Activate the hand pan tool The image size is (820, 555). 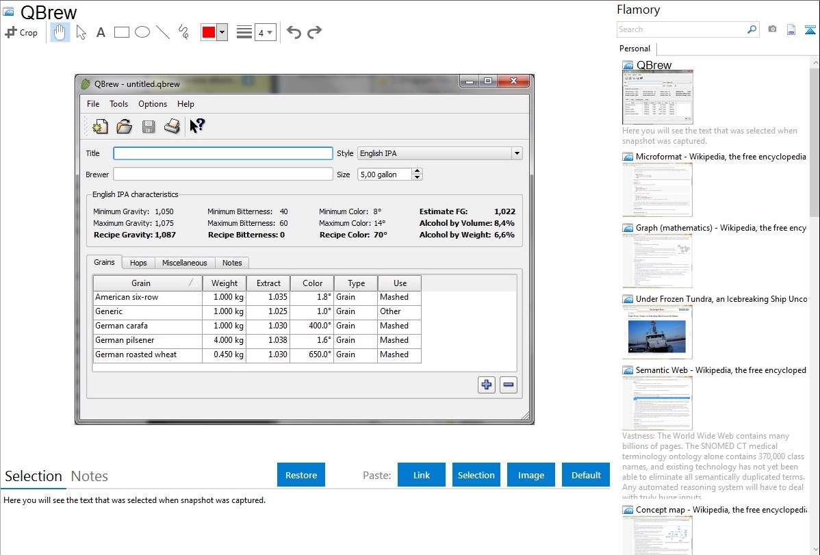click(60, 32)
